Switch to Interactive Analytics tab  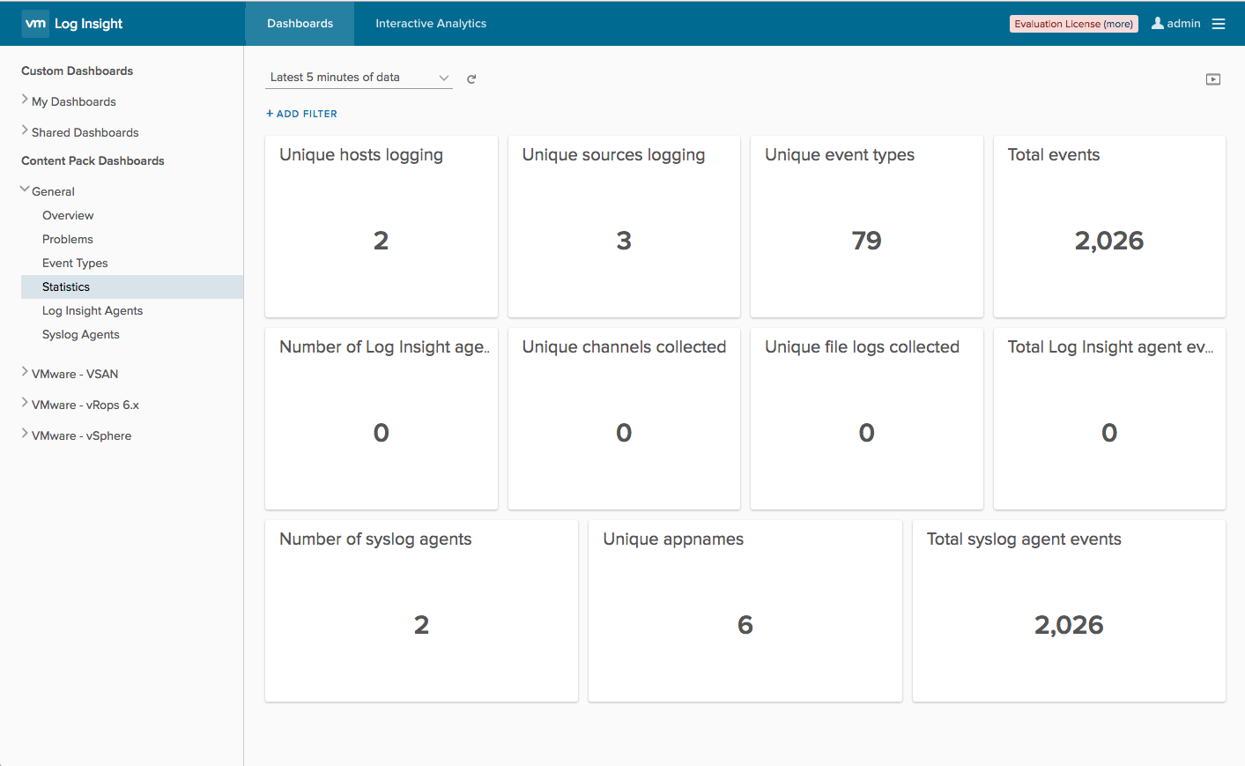point(431,24)
